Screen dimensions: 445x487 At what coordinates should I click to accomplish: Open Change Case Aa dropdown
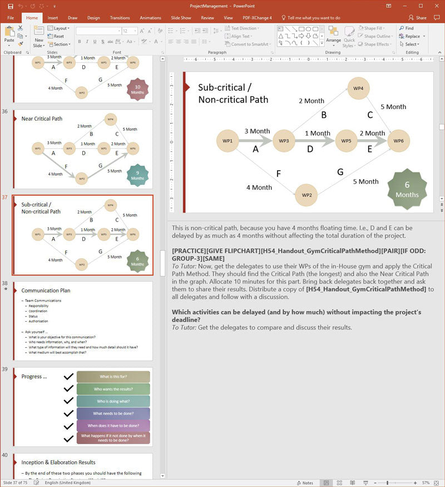[x=130, y=41]
